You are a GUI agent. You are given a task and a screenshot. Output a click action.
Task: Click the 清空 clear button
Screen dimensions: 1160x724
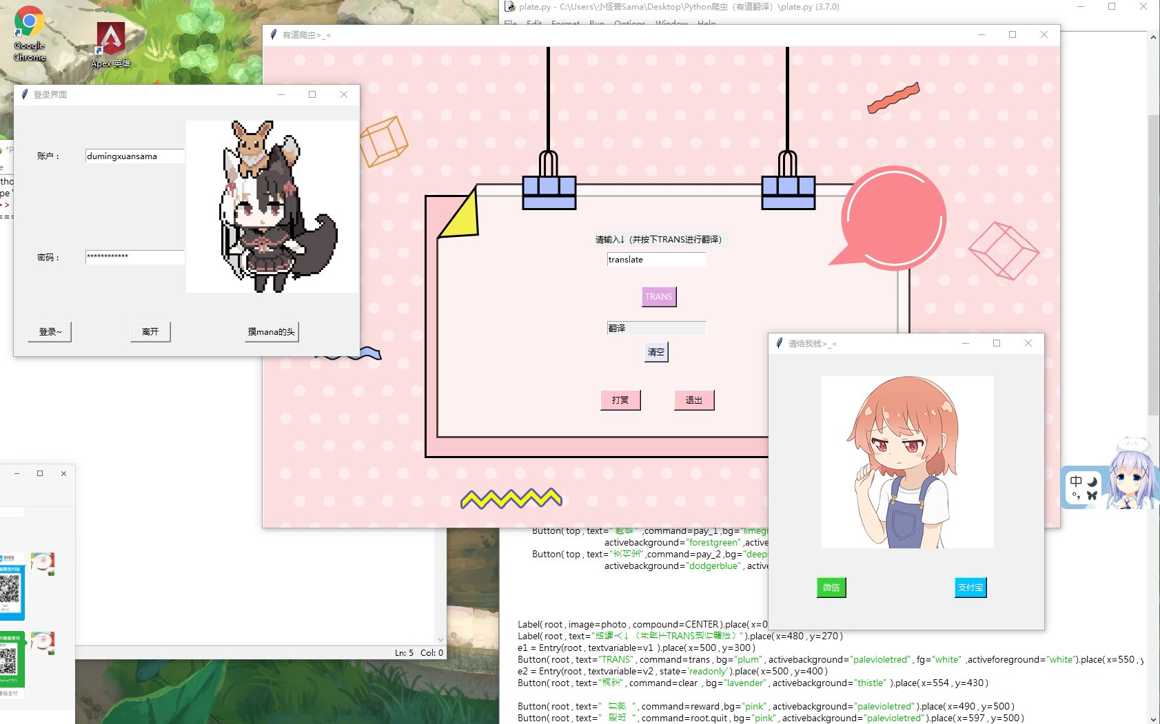click(656, 352)
